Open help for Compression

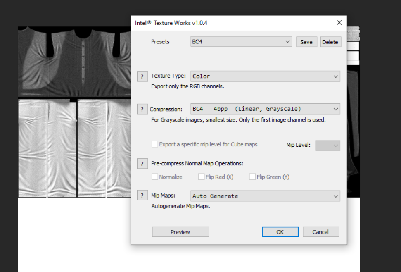[142, 109]
